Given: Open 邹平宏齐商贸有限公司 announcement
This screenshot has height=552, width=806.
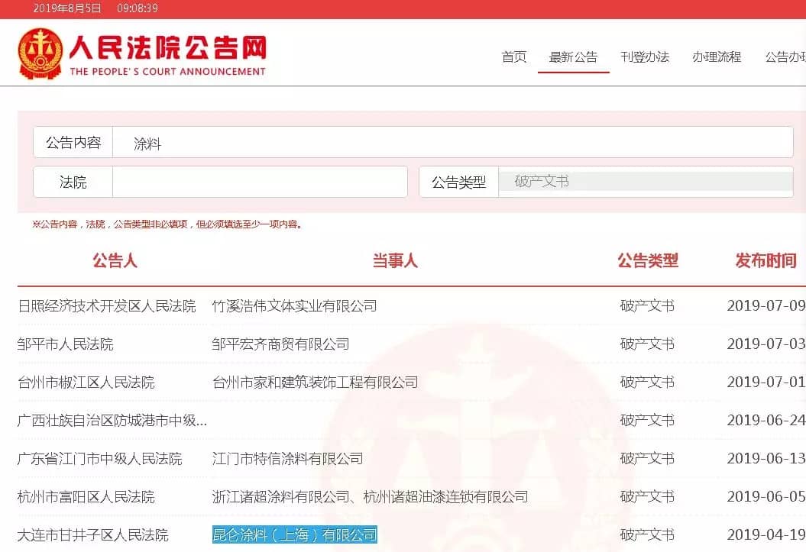Looking at the screenshot, I should (x=280, y=344).
